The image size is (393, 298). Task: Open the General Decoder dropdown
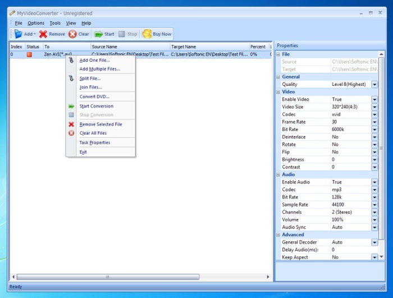(x=374, y=242)
